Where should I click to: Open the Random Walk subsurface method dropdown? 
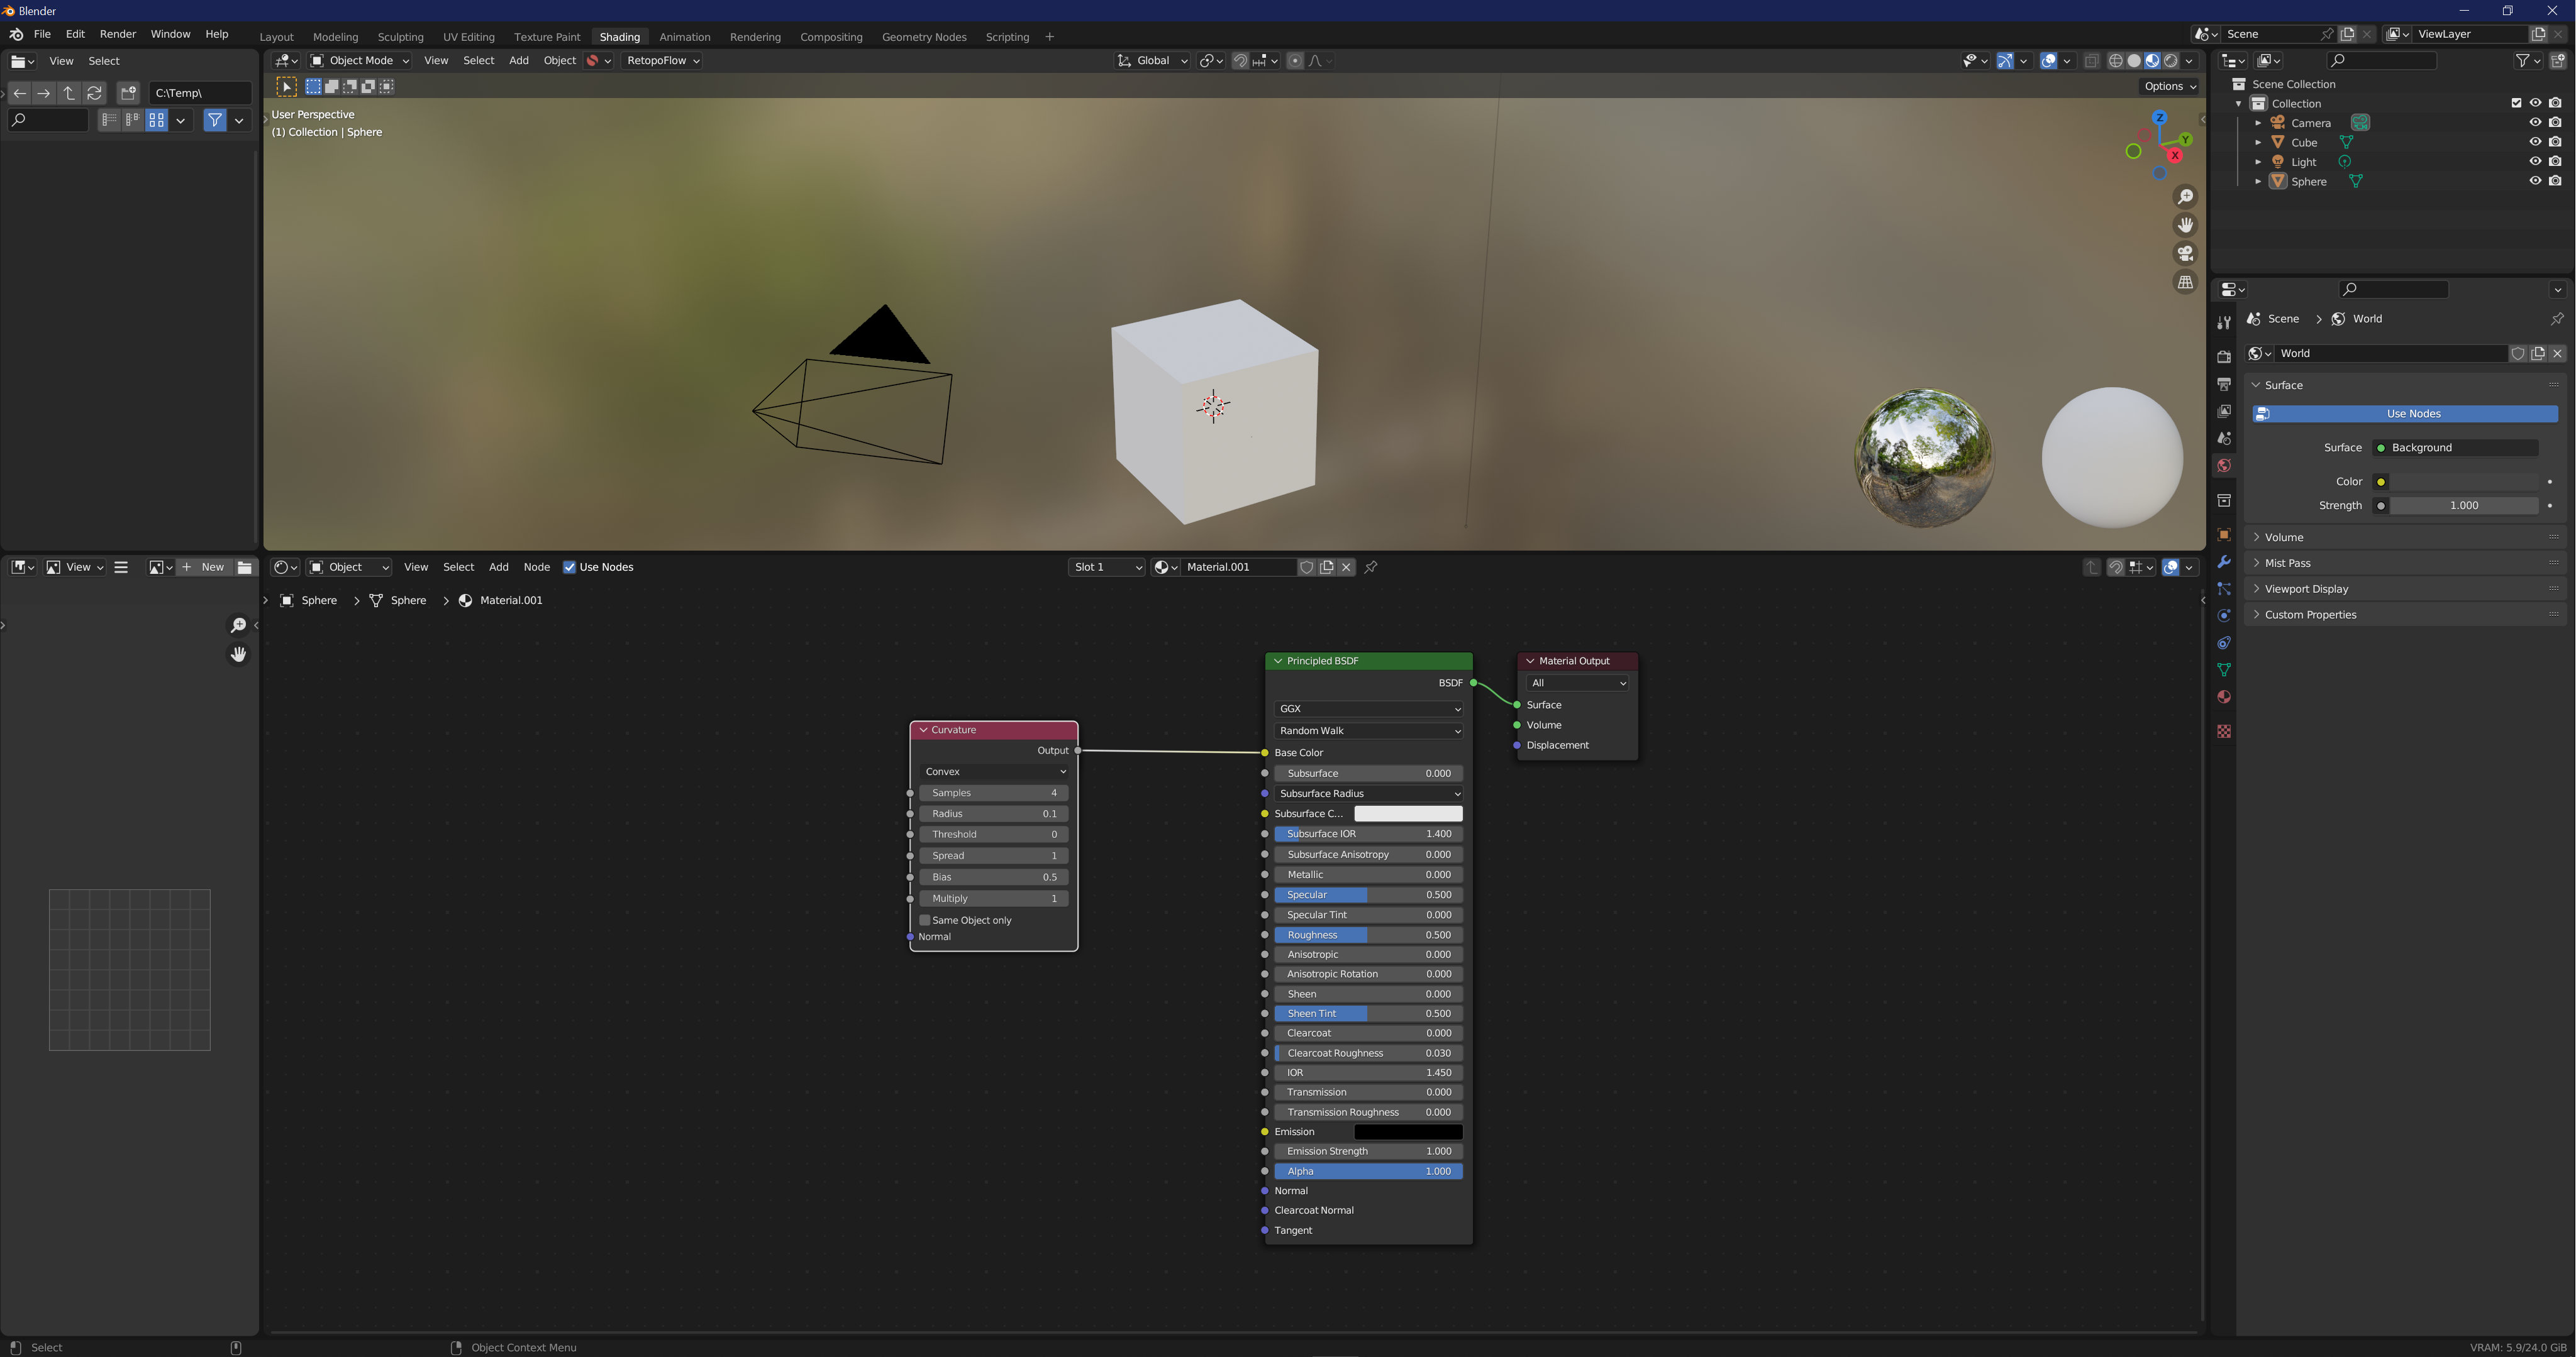point(1369,730)
